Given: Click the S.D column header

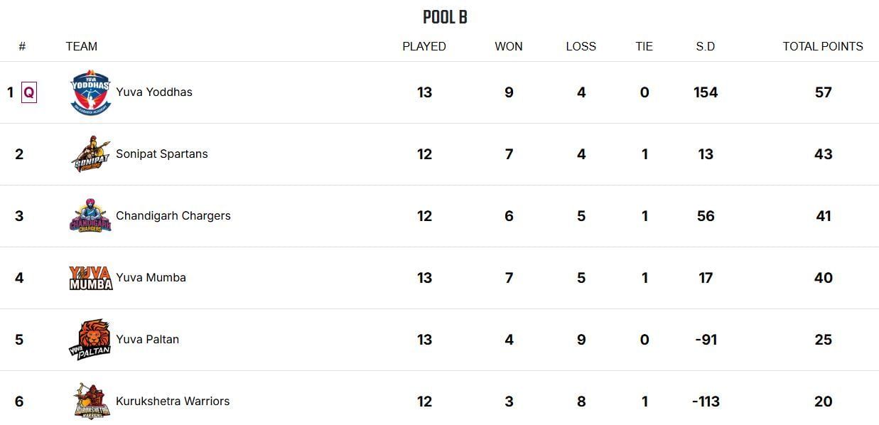Looking at the screenshot, I should click(706, 46).
